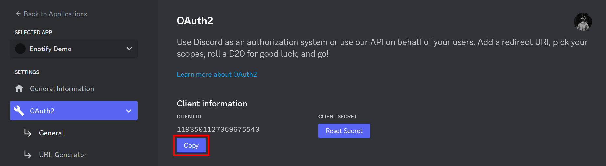The width and height of the screenshot is (606, 166).
Task: Open the user profile avatar
Action: pyautogui.click(x=583, y=22)
